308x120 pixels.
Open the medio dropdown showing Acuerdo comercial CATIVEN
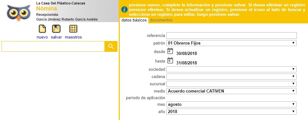click(x=231, y=91)
